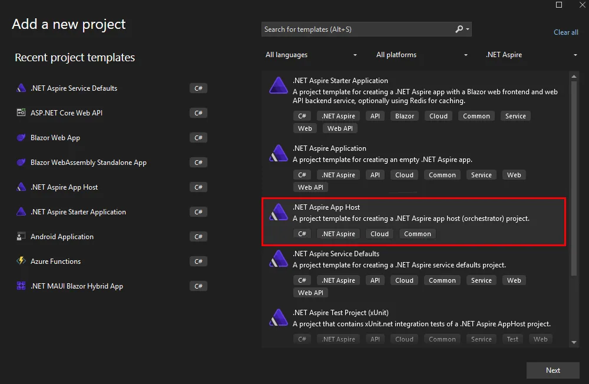Click the .NET Aspire Test Project icon
589x384 pixels.
(x=277, y=318)
